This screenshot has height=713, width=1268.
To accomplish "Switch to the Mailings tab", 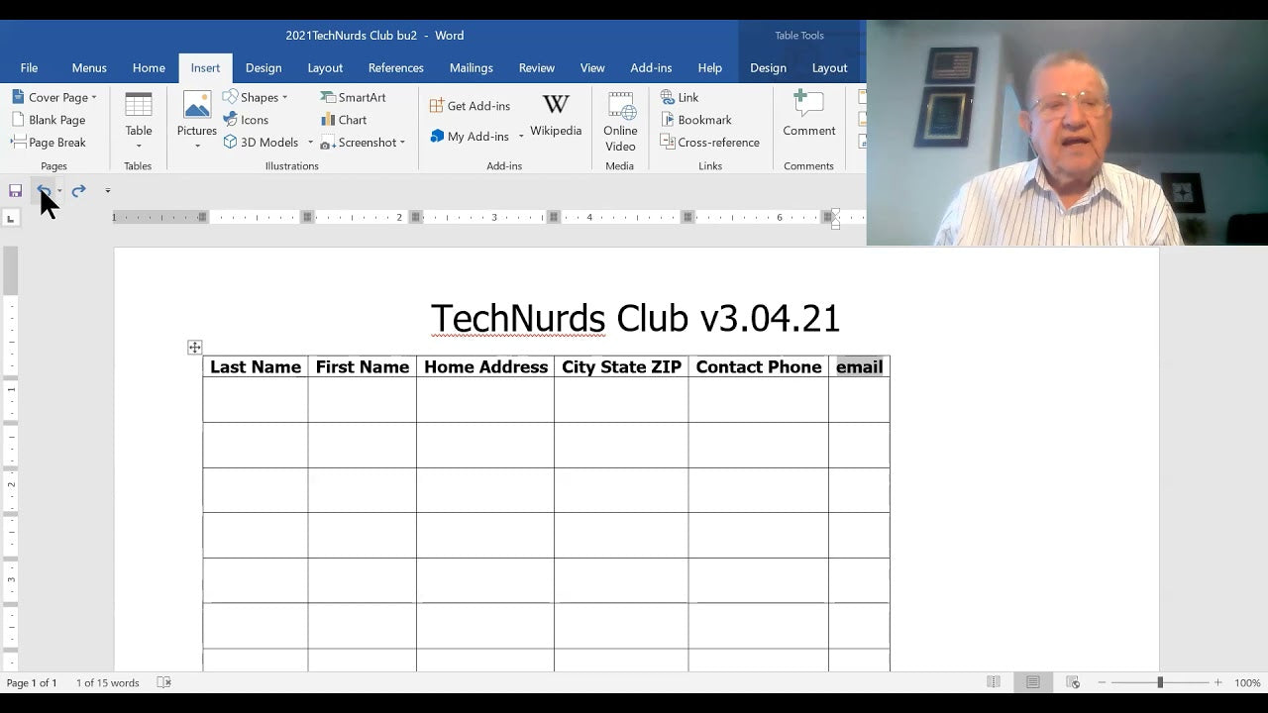I will point(471,67).
